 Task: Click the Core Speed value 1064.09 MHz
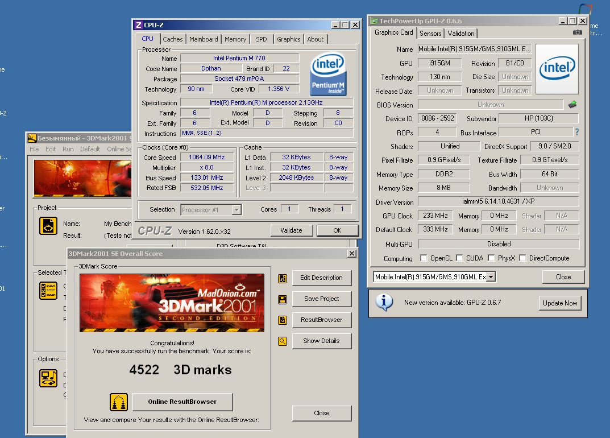point(206,158)
